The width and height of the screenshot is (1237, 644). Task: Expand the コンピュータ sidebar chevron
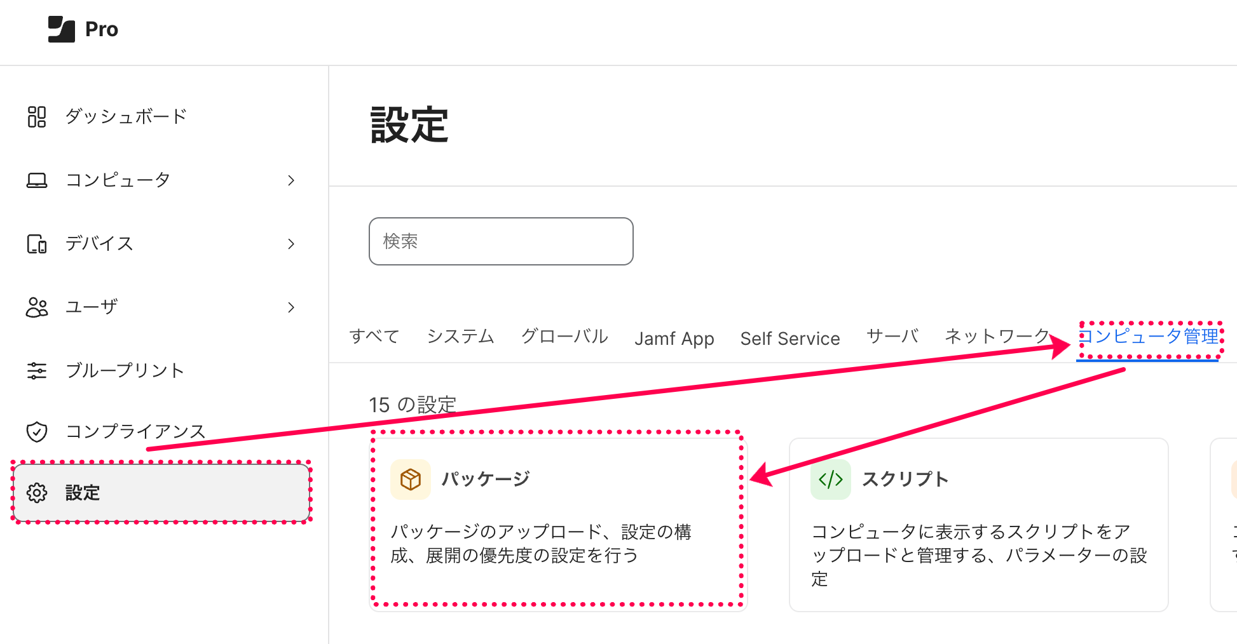291,180
